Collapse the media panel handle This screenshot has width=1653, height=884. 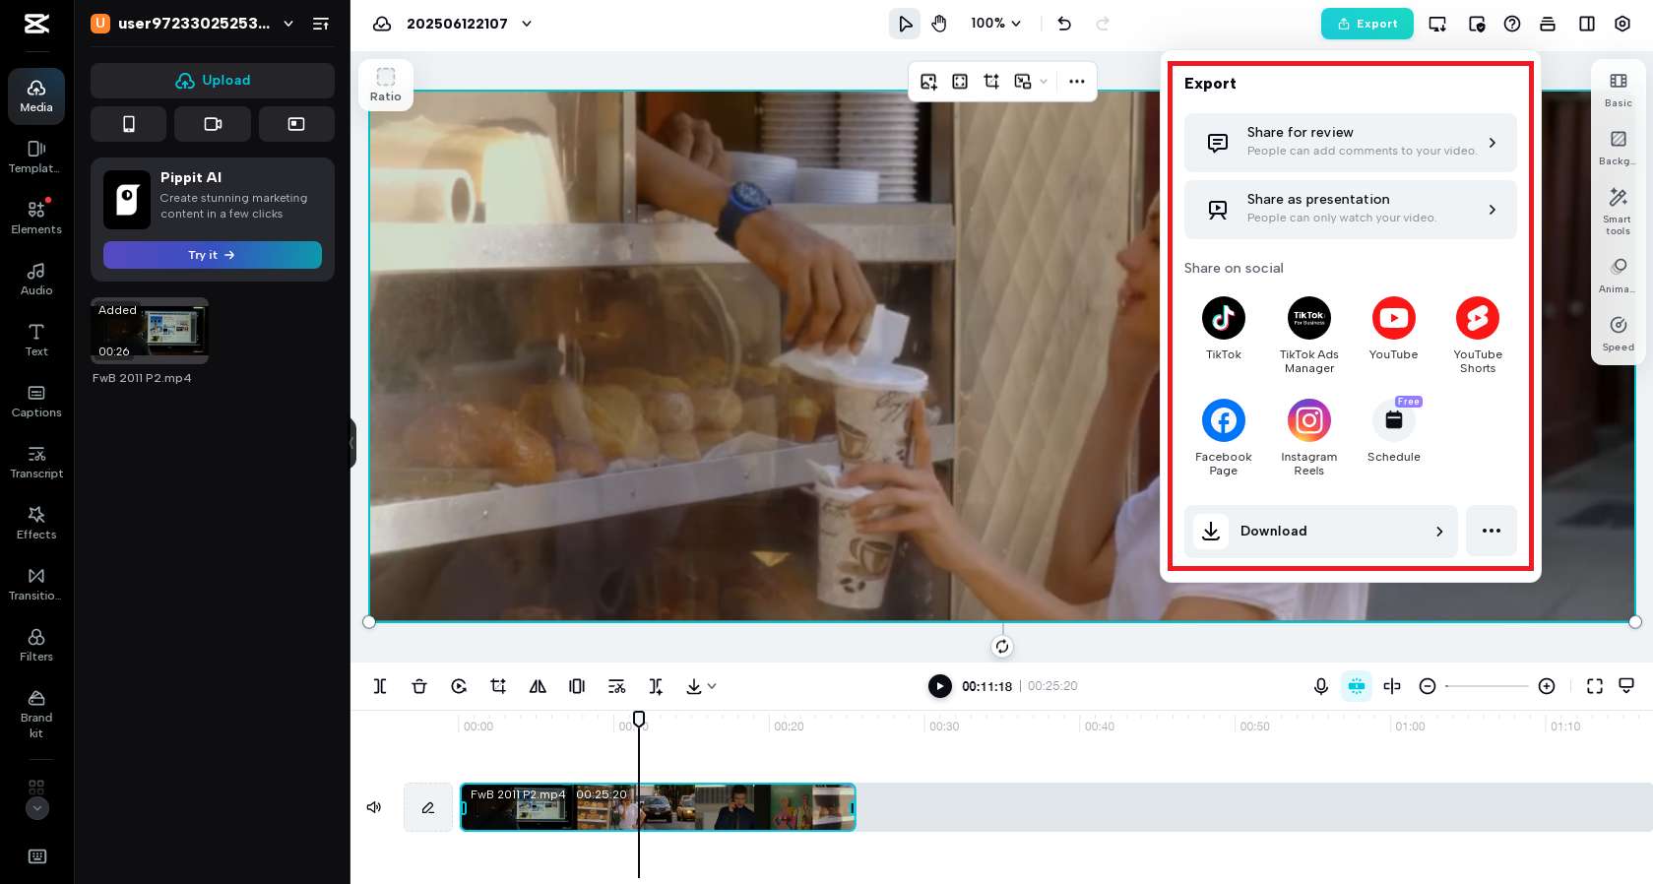click(352, 443)
